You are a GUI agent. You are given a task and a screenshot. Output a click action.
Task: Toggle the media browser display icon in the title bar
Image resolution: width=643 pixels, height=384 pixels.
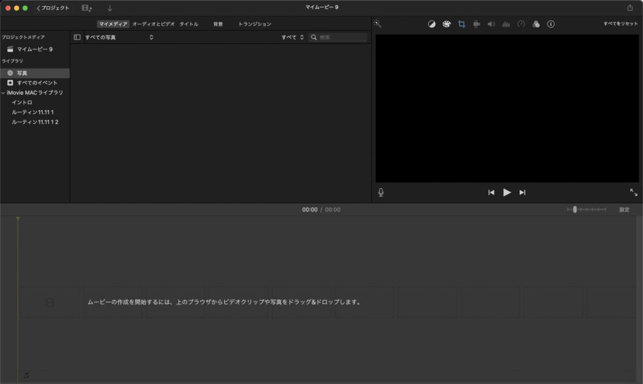87,8
